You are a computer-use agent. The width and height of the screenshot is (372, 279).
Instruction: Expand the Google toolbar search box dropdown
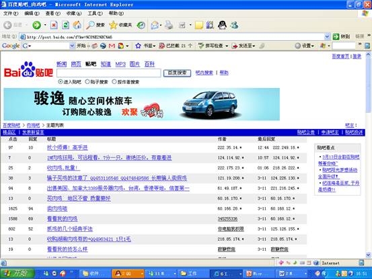click(72, 46)
